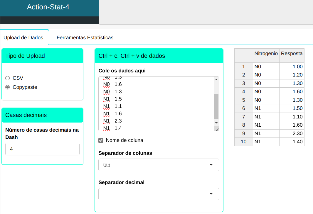Screen dimensions: 313x214
Task: Click the data textarea scrollbar thumb
Action: pos(216,106)
